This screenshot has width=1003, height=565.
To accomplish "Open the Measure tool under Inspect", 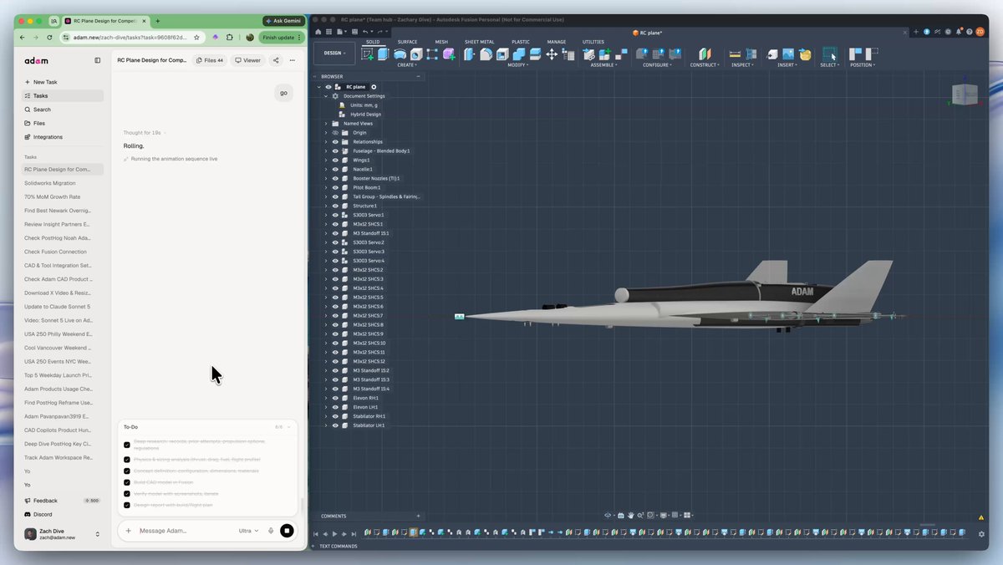I will [x=736, y=53].
